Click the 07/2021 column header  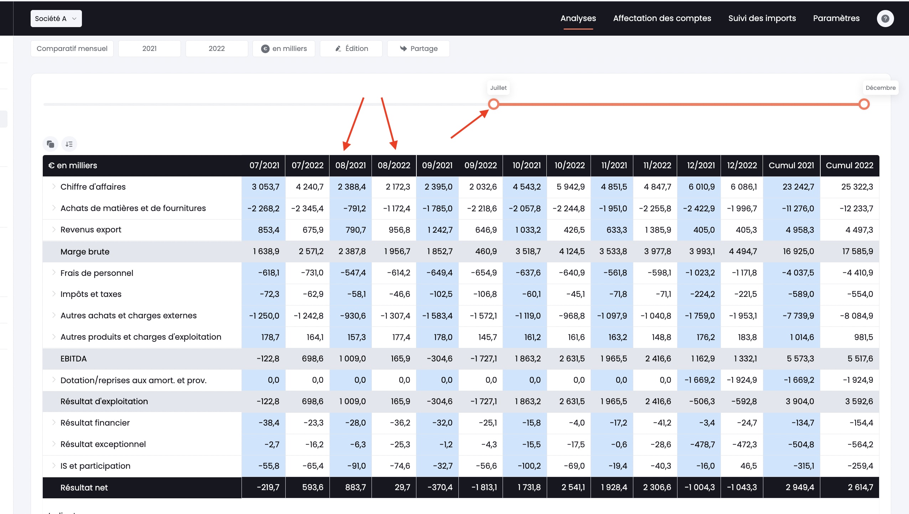[264, 165]
